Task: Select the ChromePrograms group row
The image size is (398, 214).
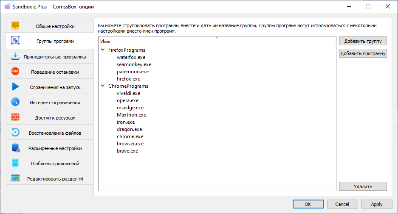Action: 128,86
